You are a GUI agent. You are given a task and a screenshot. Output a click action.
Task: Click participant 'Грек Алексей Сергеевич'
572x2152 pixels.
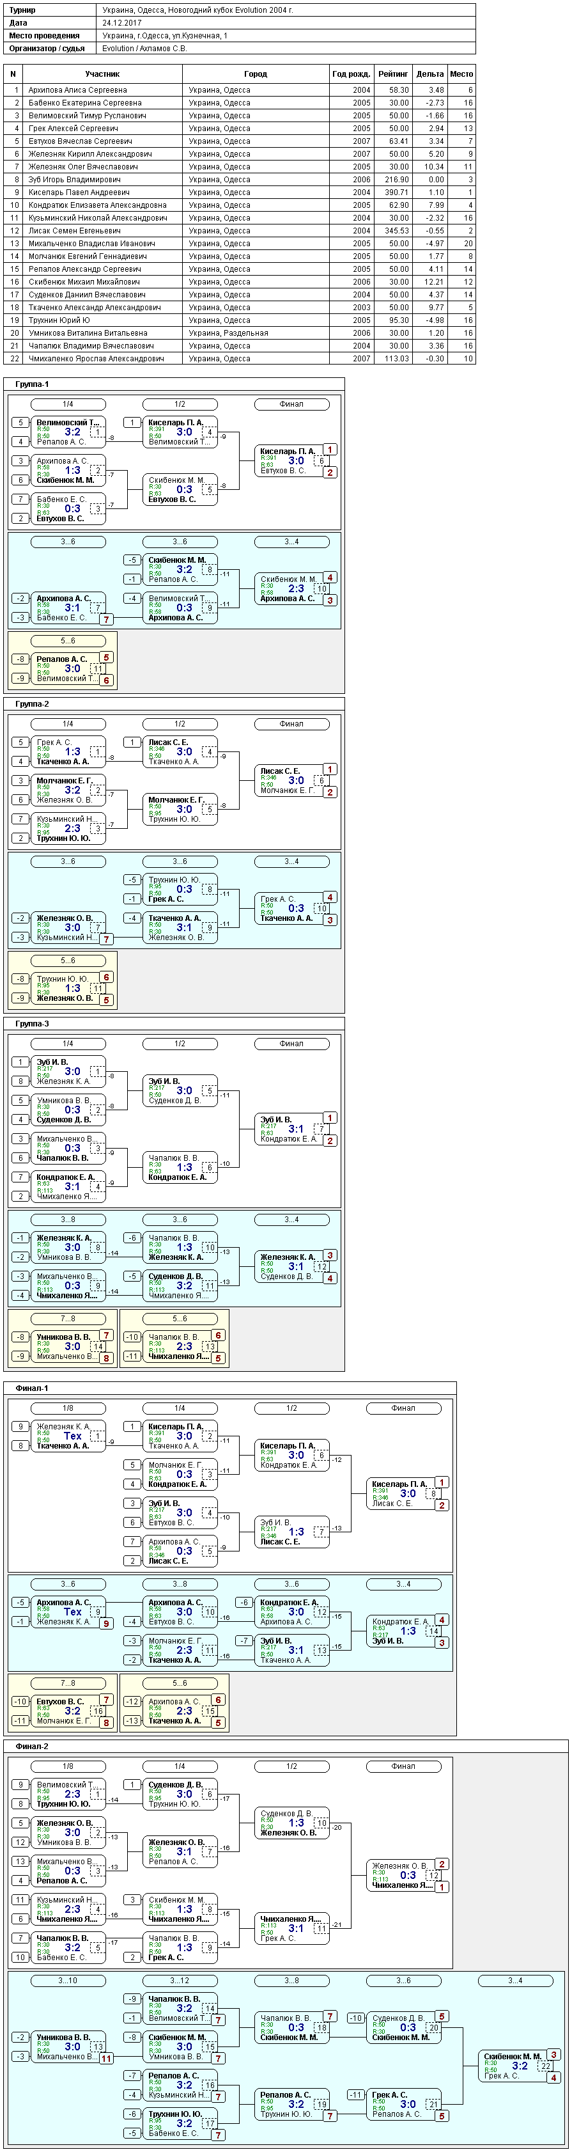tap(73, 129)
